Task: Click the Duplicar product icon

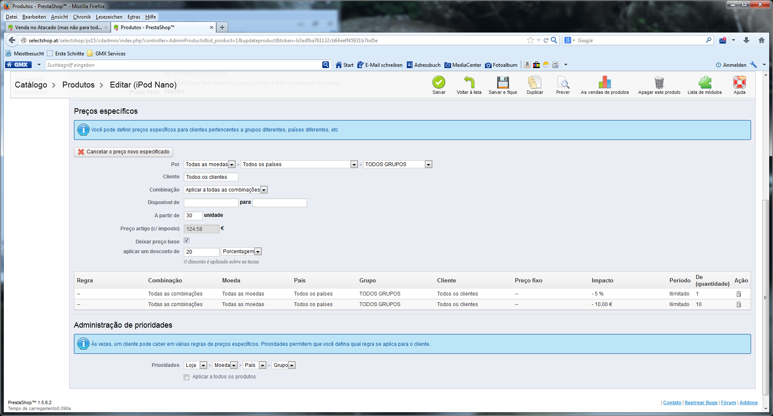Action: point(535,82)
